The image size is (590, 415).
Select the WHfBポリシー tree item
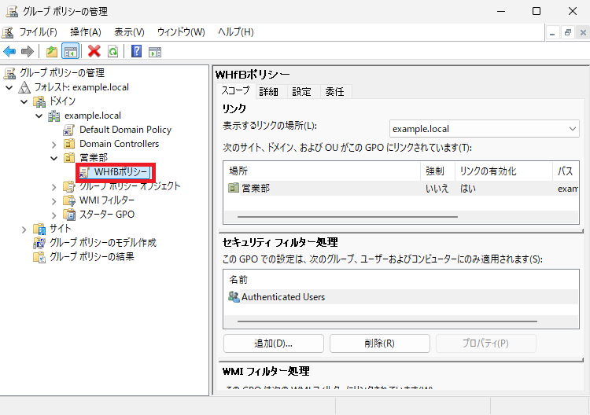(x=116, y=172)
